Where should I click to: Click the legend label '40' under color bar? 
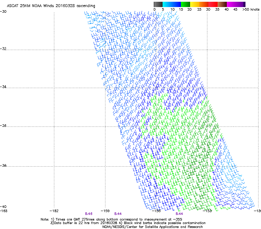tap(226, 10)
